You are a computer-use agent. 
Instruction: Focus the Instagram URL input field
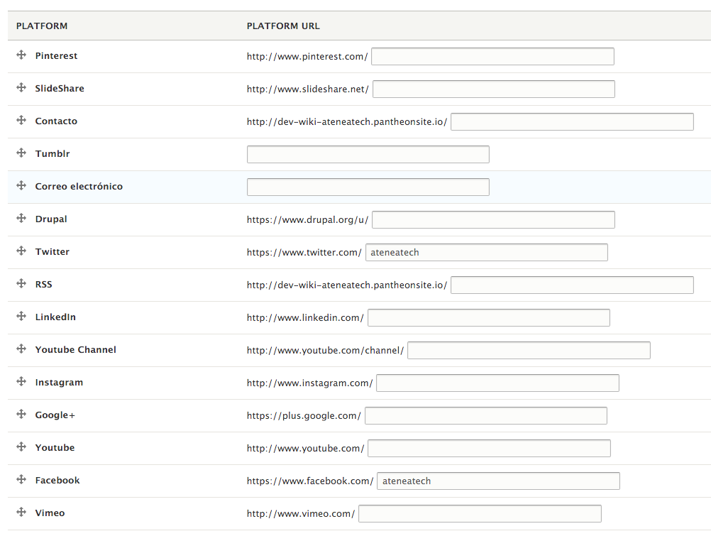[x=498, y=383]
